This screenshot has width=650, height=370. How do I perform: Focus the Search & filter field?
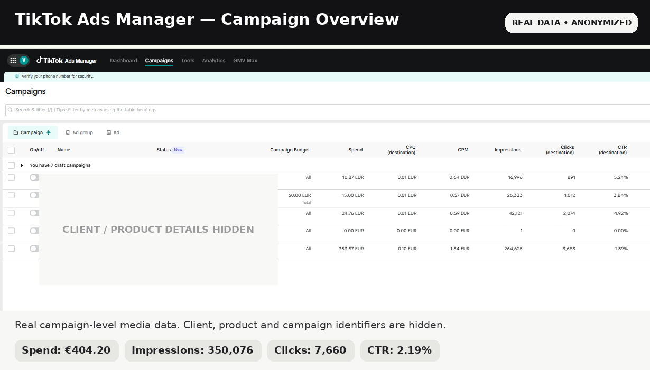click(328, 110)
